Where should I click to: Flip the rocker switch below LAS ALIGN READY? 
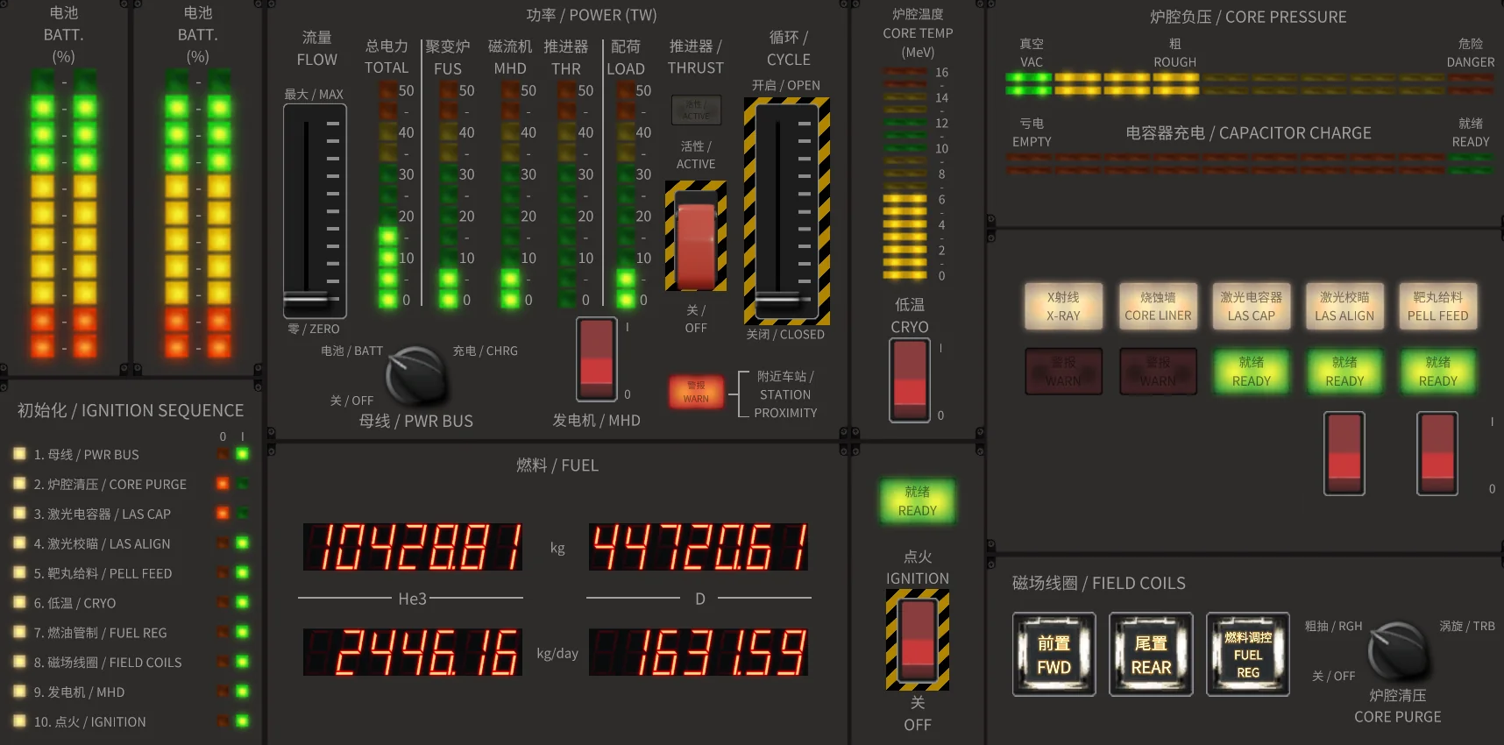[x=1344, y=453]
